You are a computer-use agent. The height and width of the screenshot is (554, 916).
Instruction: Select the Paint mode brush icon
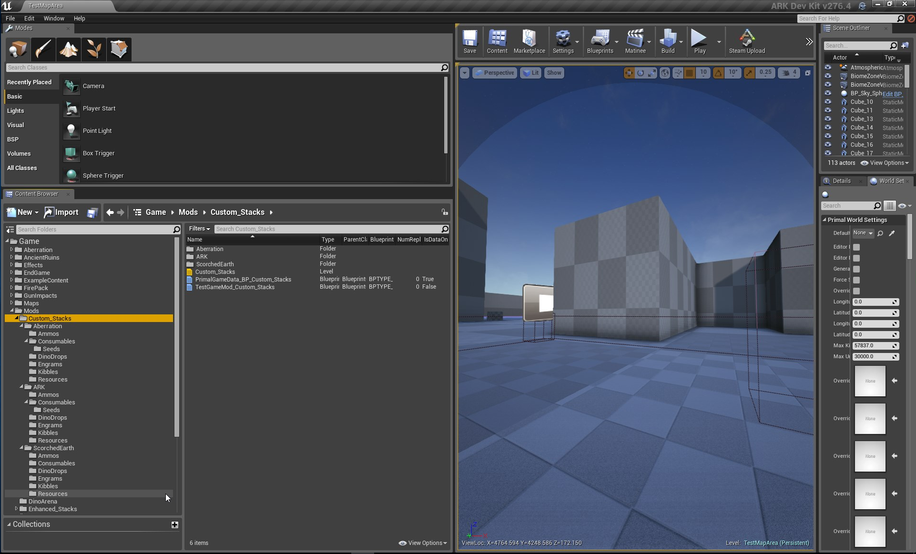[x=43, y=49]
